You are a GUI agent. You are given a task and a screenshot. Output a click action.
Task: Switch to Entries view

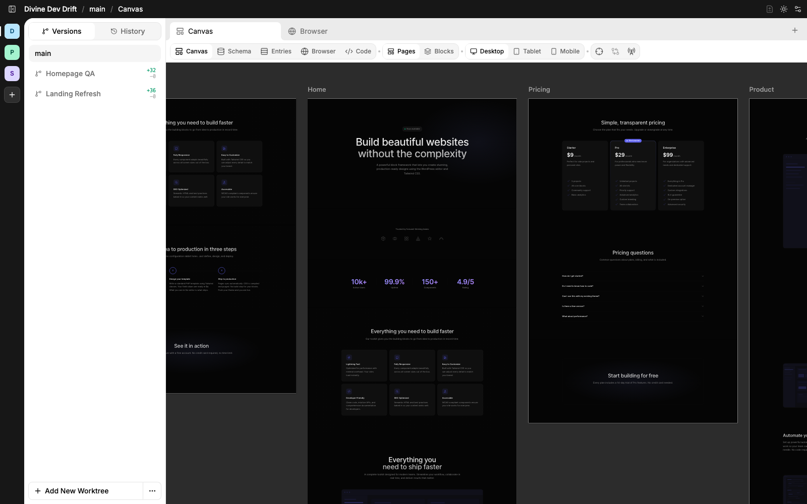(x=276, y=51)
